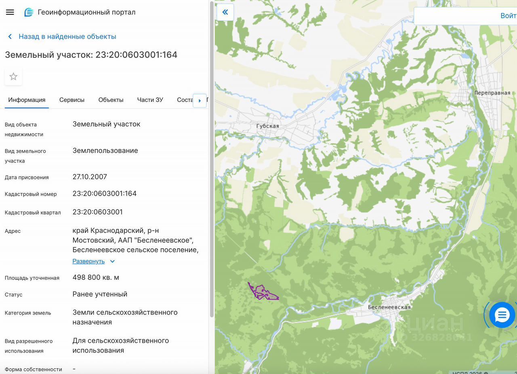Screen dimensions: 517x374
Task: Add land plot to favorites star
Action: [13, 76]
